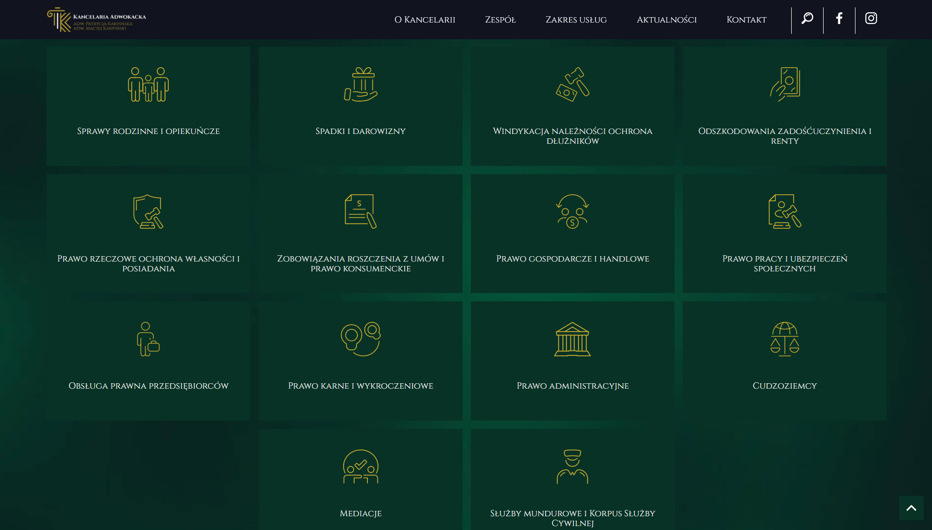Go to the Zespół menu item

pos(500,20)
